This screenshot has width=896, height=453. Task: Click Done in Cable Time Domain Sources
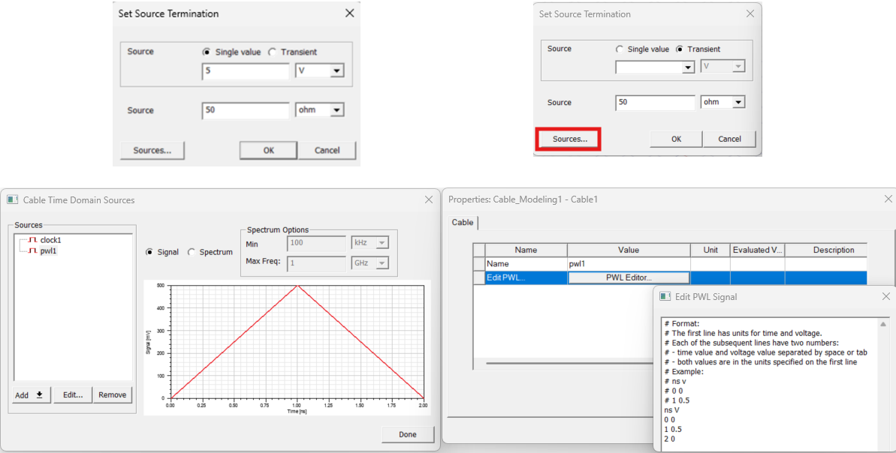(407, 433)
